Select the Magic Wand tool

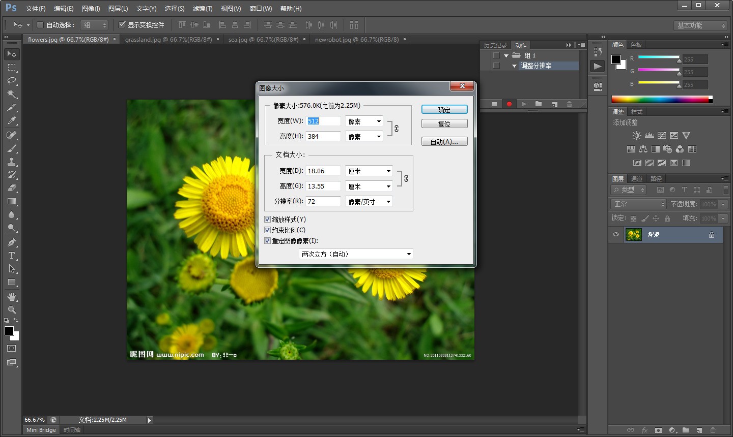pyautogui.click(x=12, y=94)
